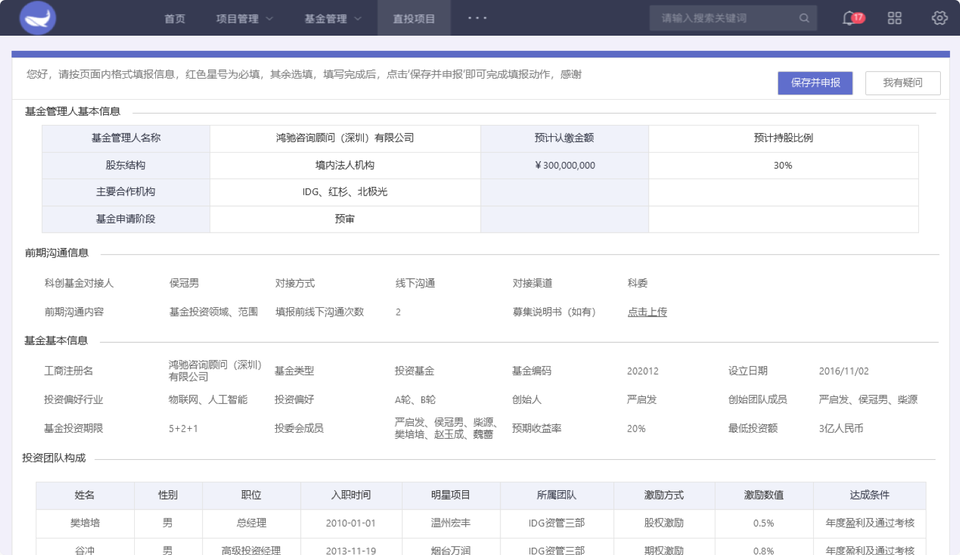The height and width of the screenshot is (555, 960).
Task: Click the 明星项目 column header
Action: (451, 495)
